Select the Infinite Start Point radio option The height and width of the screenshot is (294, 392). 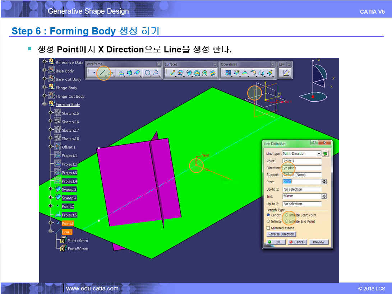pyautogui.click(x=286, y=215)
